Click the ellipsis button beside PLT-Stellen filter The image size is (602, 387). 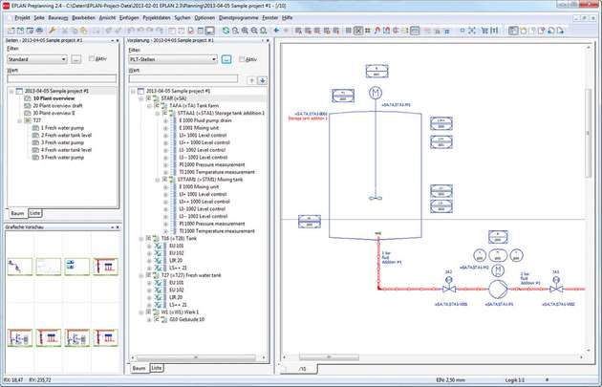[x=226, y=59]
